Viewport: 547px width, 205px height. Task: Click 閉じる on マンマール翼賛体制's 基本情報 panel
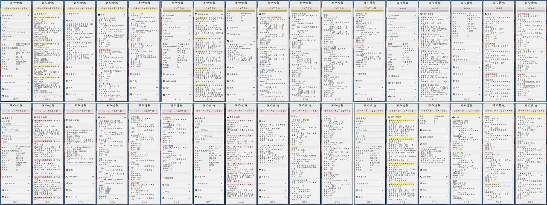[x=16, y=202]
